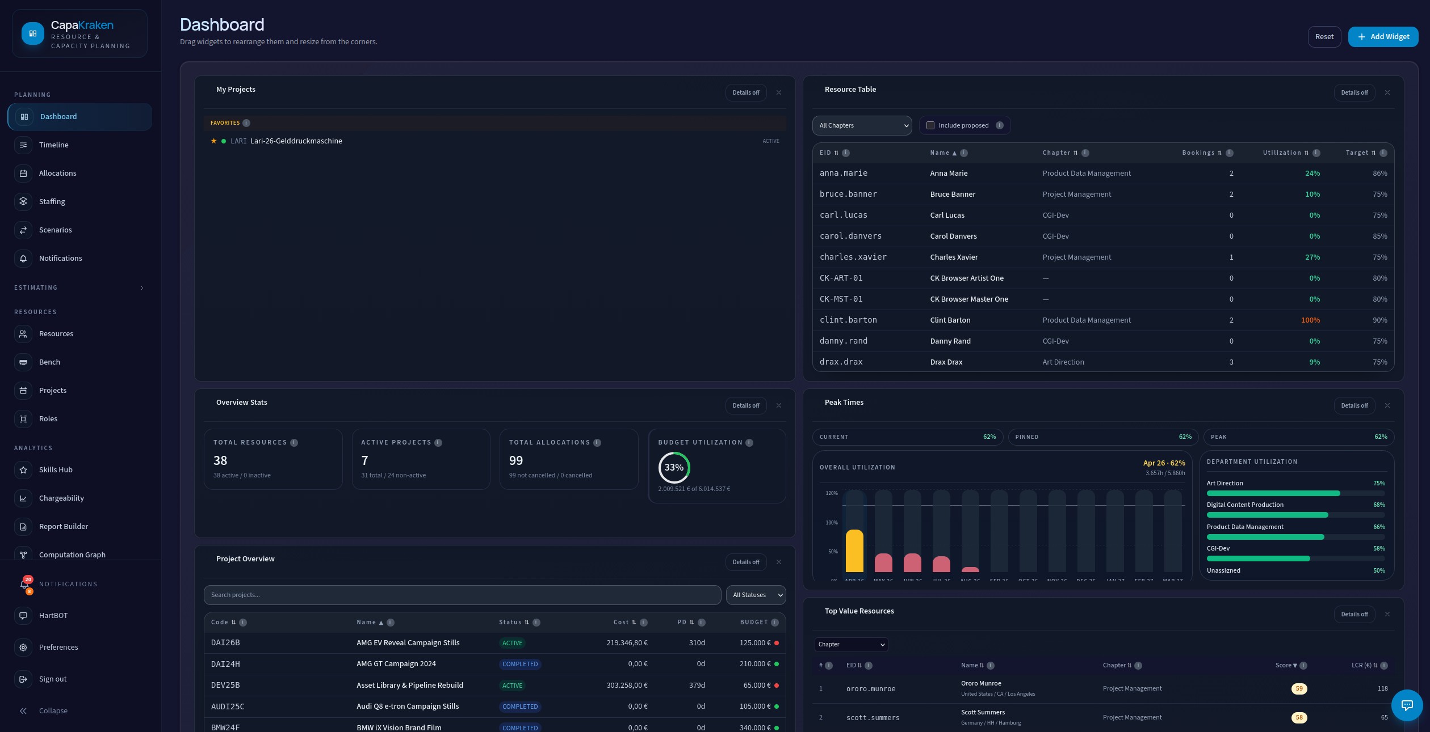
Task: Open the All Chapters dropdown
Action: coord(862,126)
